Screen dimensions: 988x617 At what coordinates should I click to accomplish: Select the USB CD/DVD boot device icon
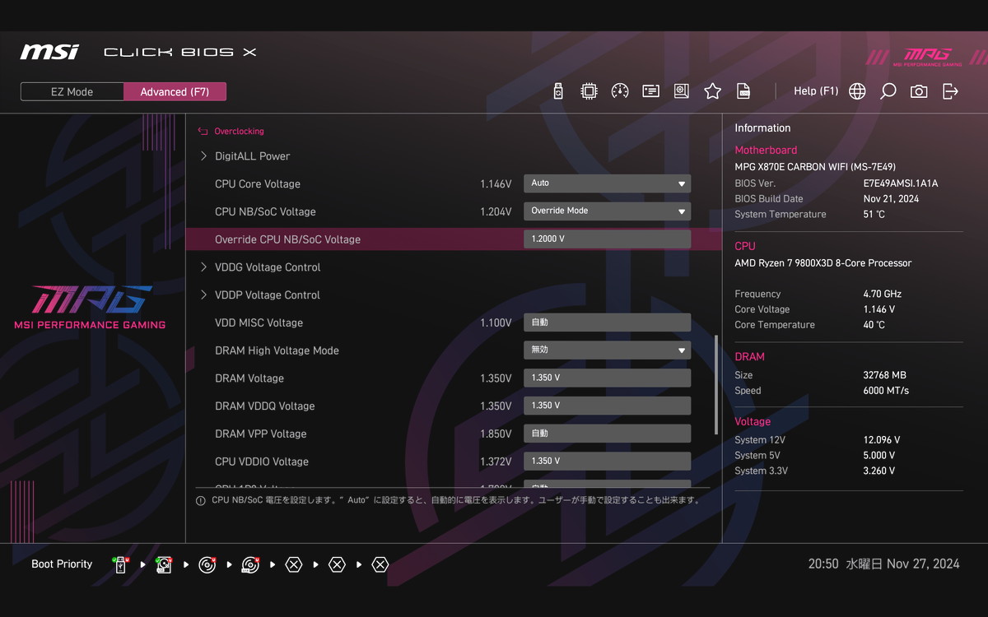click(x=250, y=565)
